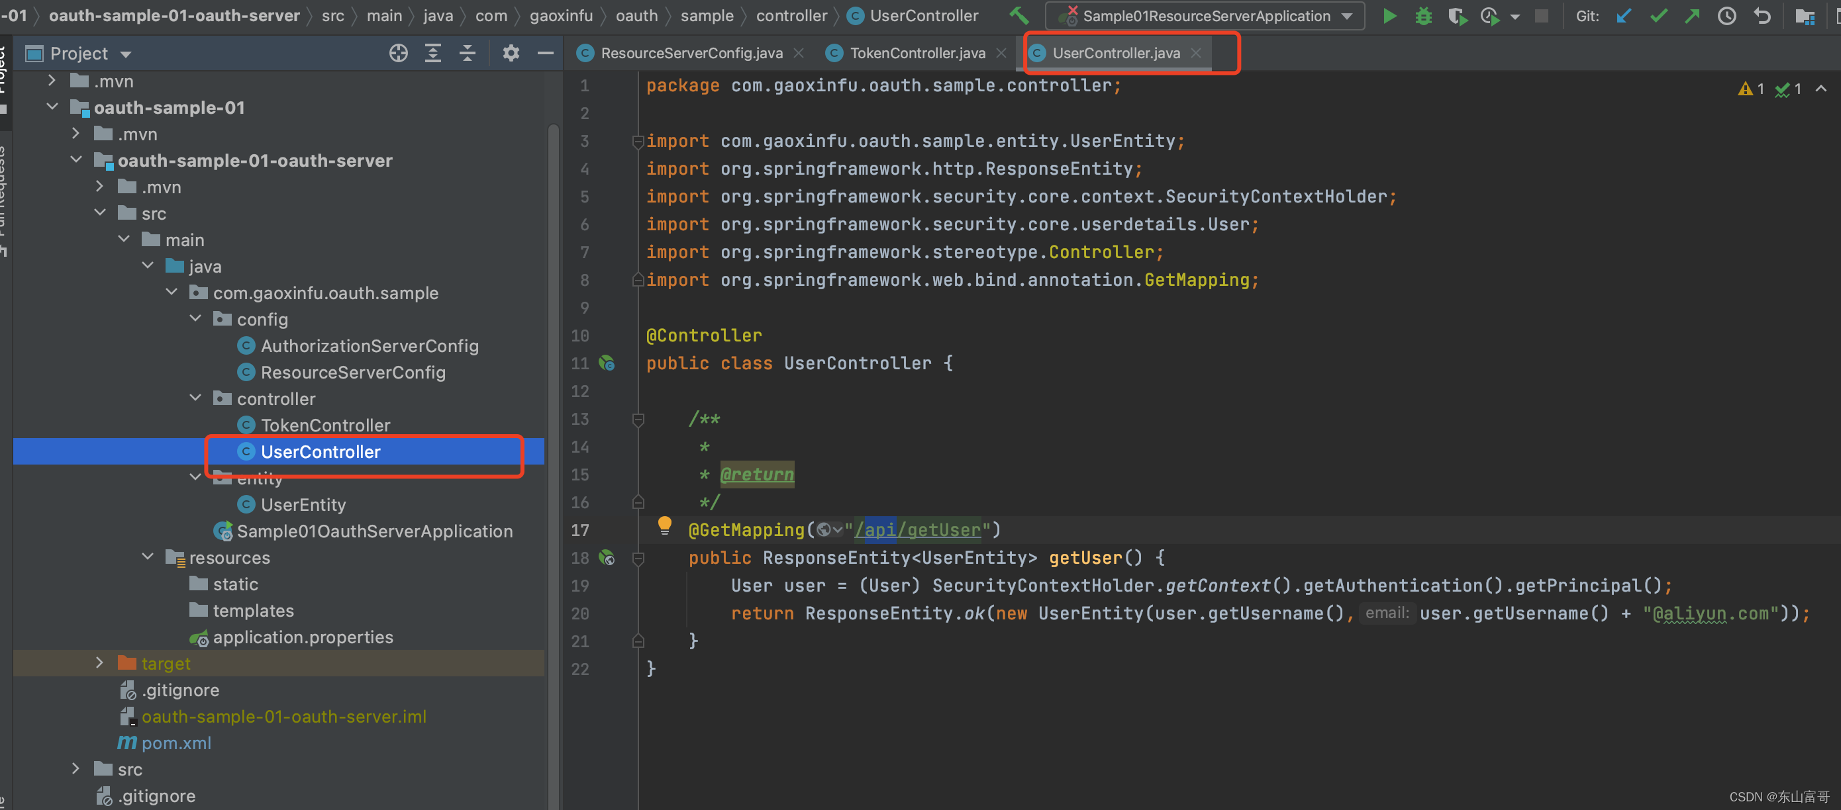This screenshot has width=1841, height=810.
Task: Hide the Project panel
Action: [x=545, y=53]
